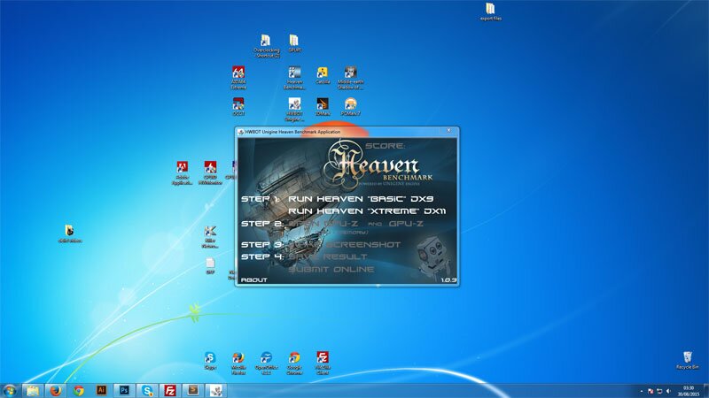The image size is (709, 398).
Task: Open the Overclocking Shortcut folder
Action: coord(267,46)
